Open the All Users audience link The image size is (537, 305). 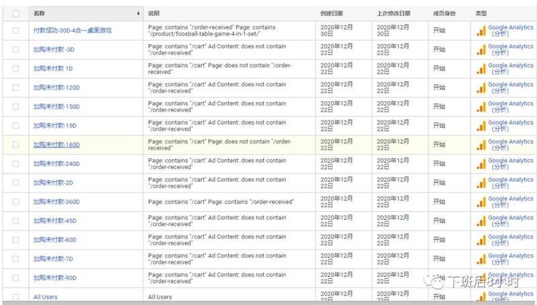[45, 297]
